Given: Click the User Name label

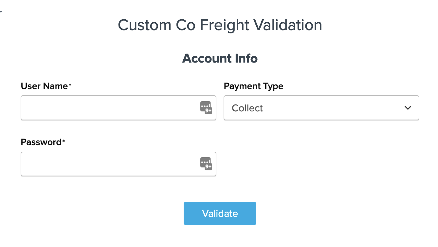Looking at the screenshot, I should (x=44, y=86).
